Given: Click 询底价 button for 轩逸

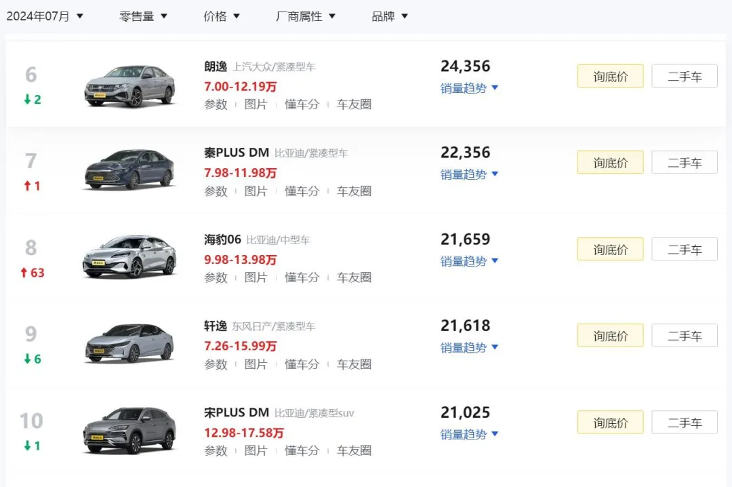Looking at the screenshot, I should [x=610, y=336].
